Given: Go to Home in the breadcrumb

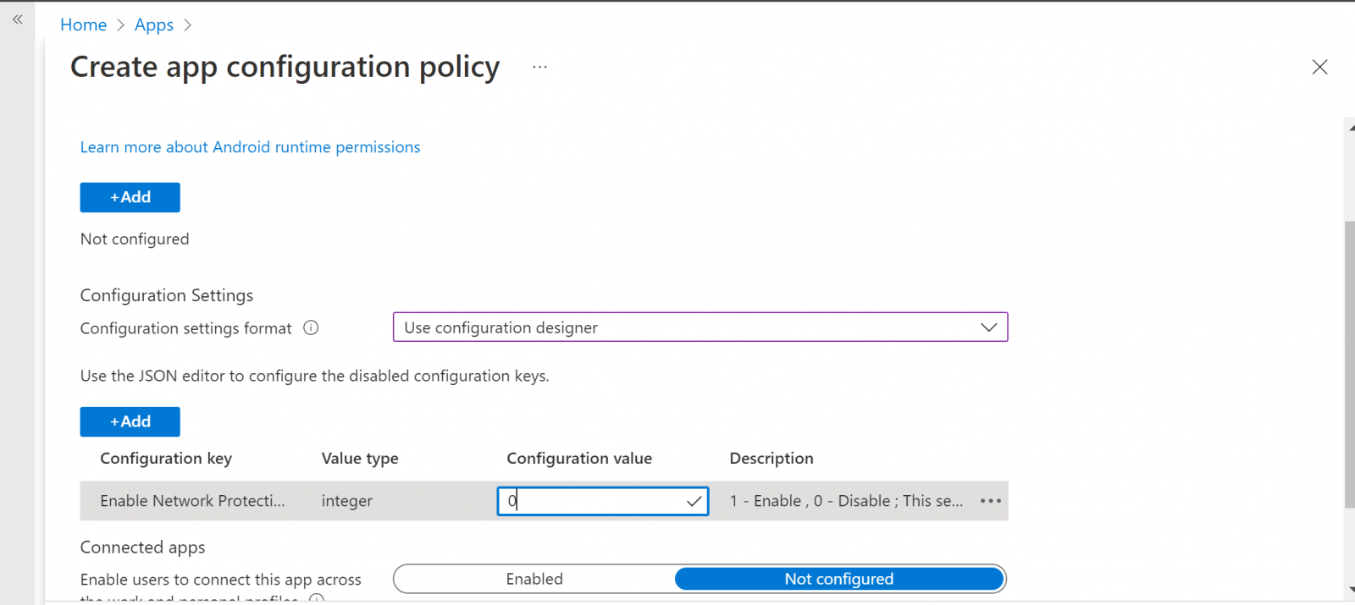Looking at the screenshot, I should pos(83,25).
